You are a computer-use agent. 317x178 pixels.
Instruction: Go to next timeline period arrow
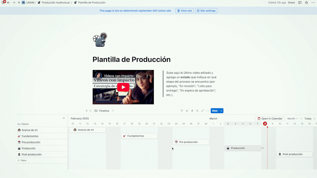pos(315,118)
